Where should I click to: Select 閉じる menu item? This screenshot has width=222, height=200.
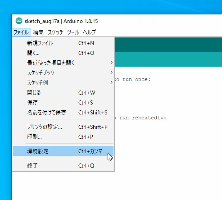tap(63, 93)
